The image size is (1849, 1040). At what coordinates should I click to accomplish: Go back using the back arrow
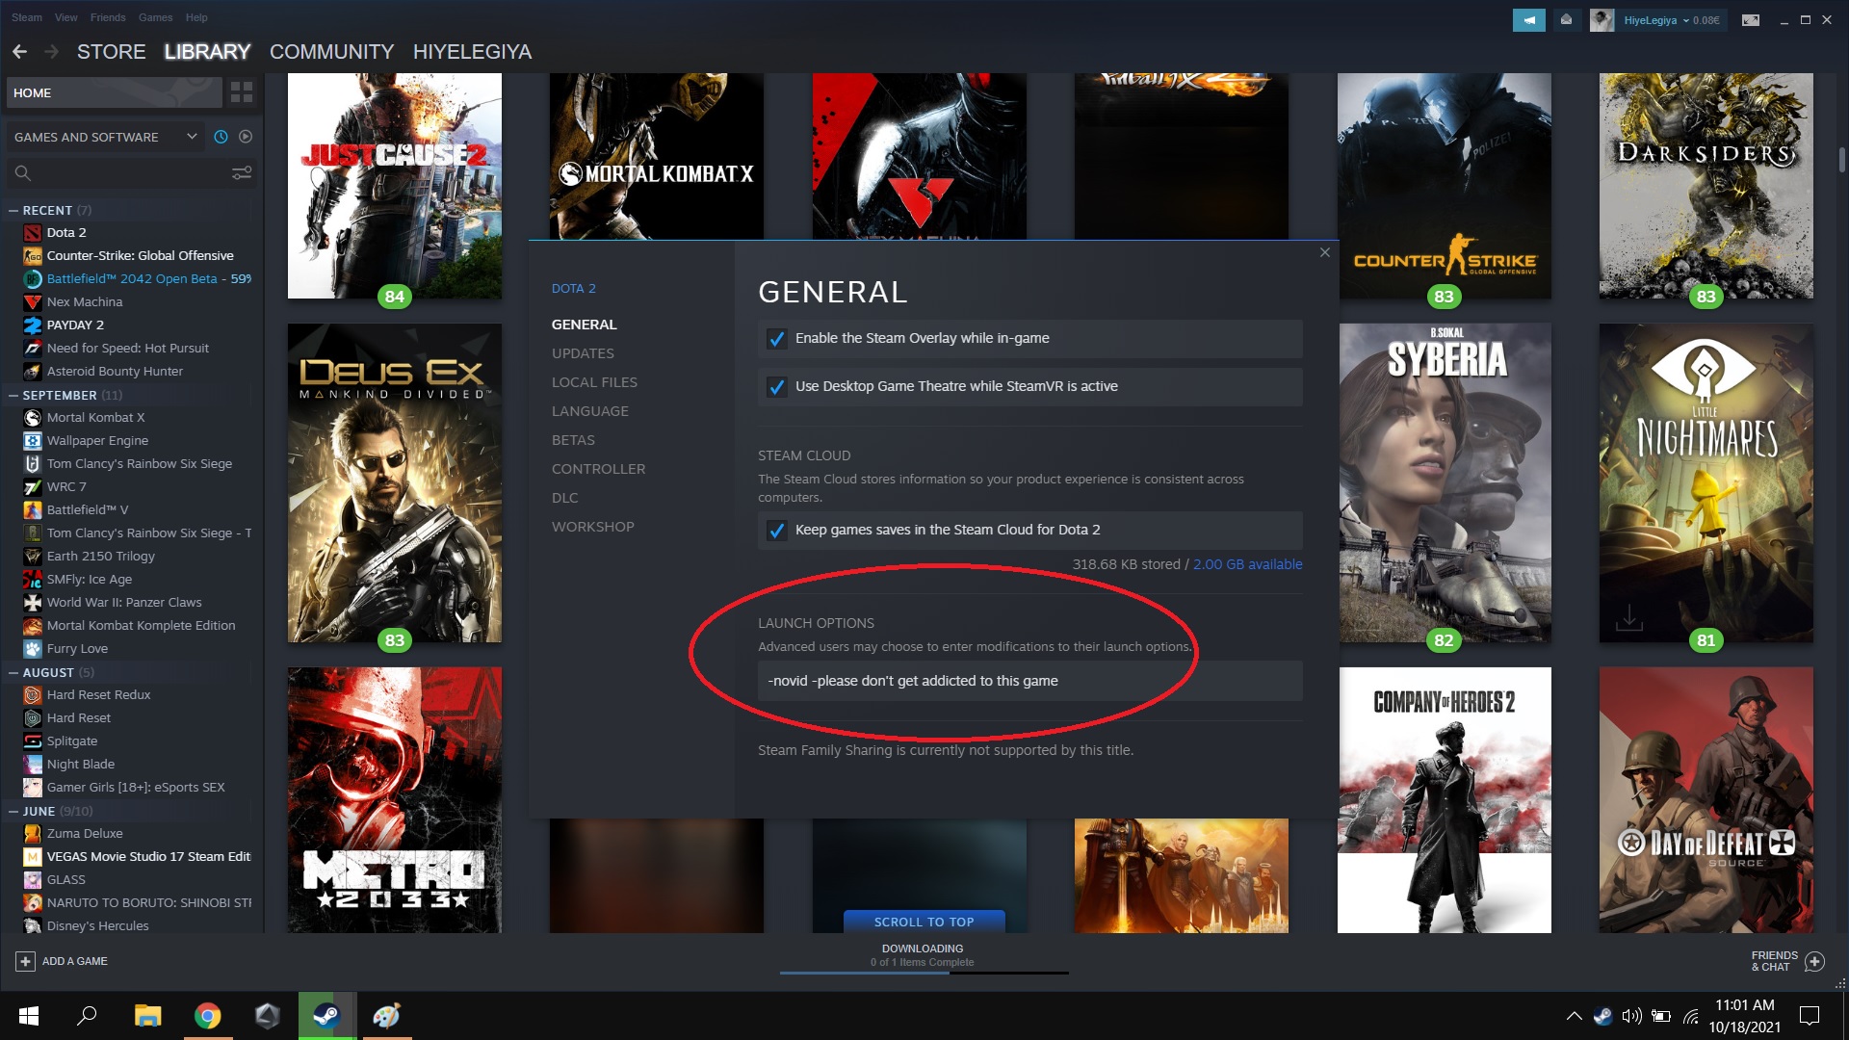(x=20, y=52)
